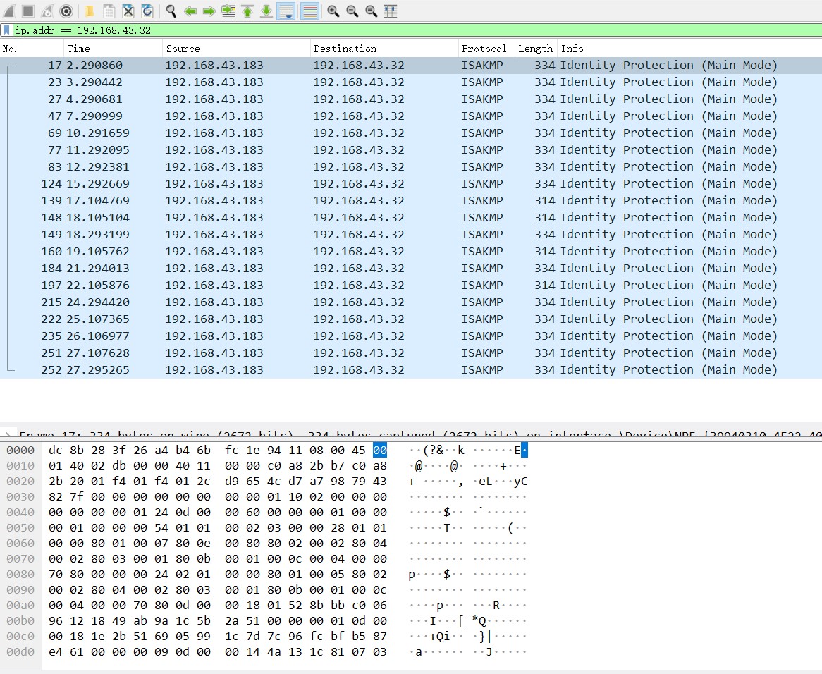
Task: Select packet 23 at time 3.290442
Action: [411, 82]
